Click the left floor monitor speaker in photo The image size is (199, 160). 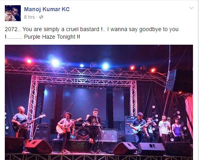click(39, 146)
